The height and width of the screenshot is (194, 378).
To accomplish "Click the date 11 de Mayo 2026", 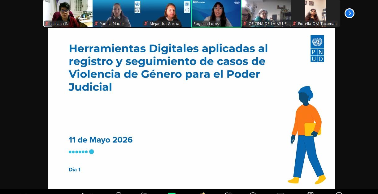I will coord(101,140).
